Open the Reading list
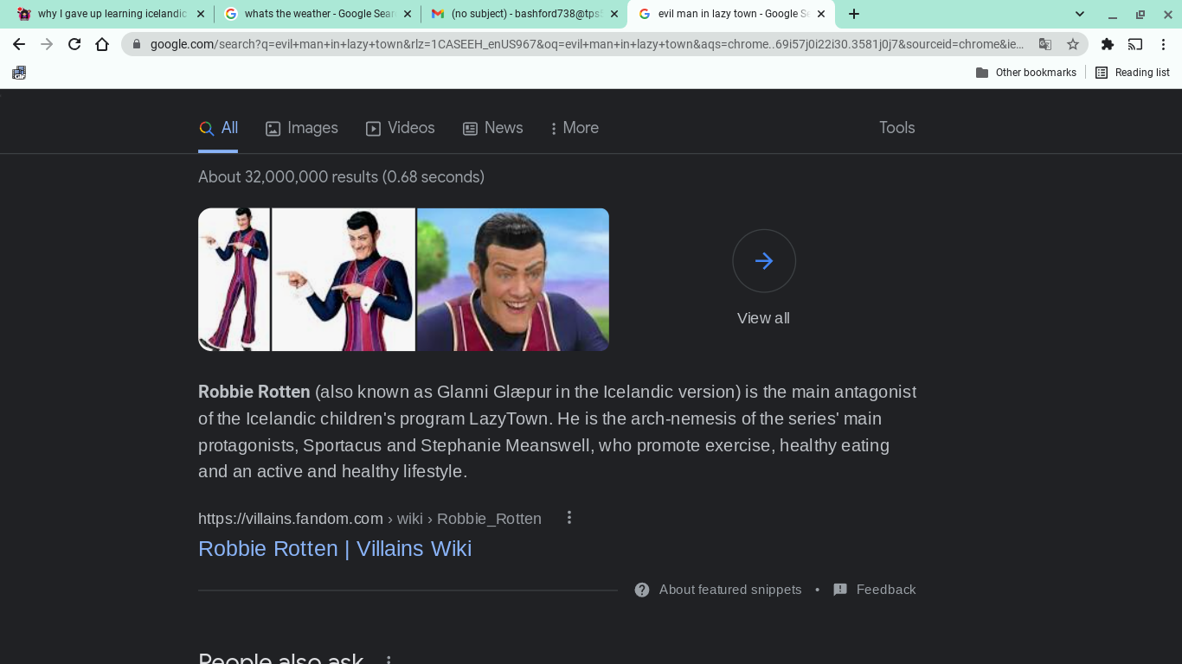Image resolution: width=1182 pixels, height=664 pixels. (1133, 73)
